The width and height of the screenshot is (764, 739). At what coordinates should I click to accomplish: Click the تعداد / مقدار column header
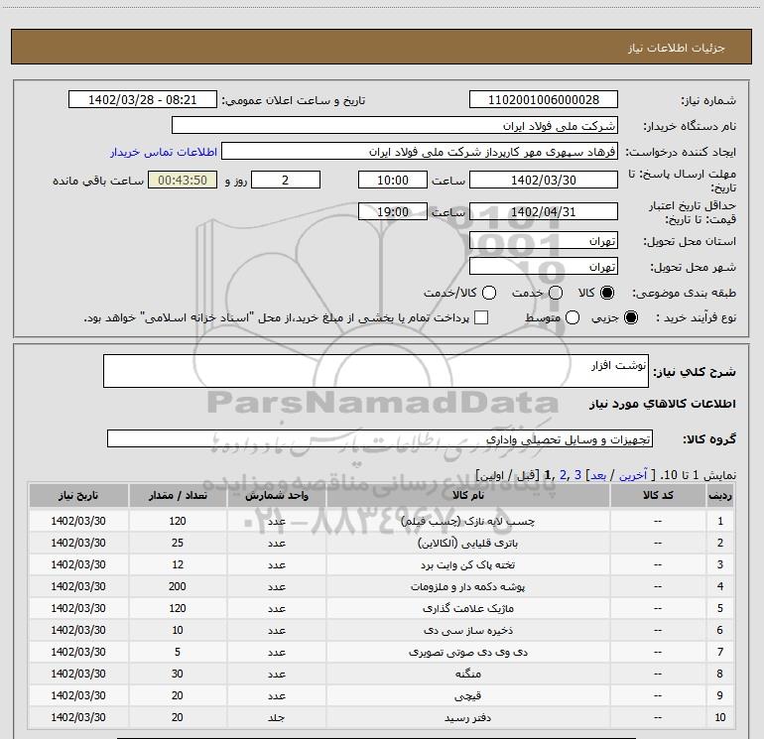[178, 495]
